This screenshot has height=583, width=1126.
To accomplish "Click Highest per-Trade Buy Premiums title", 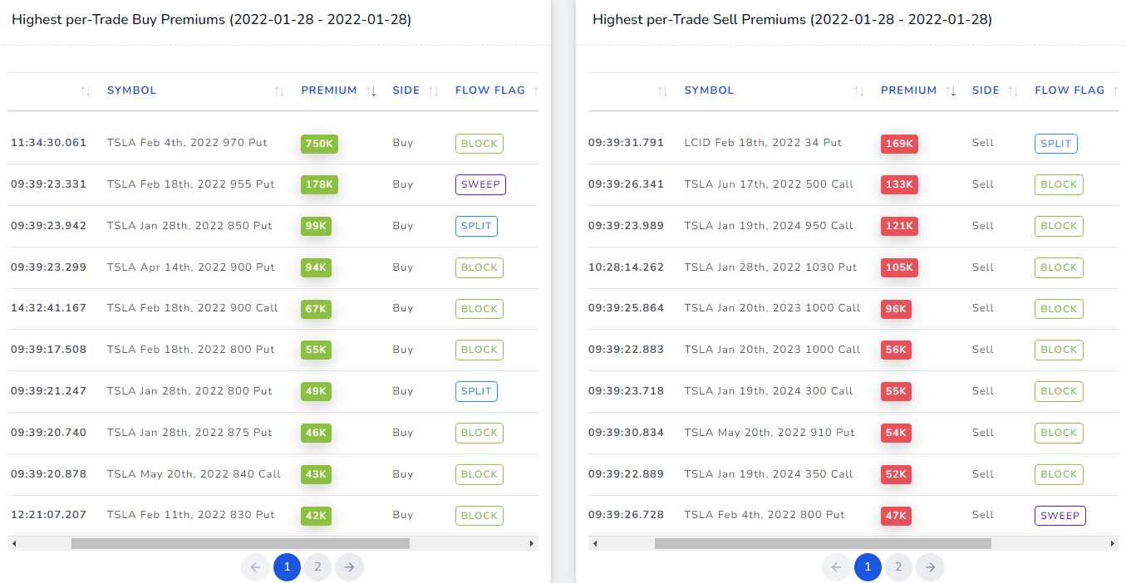I will (x=211, y=19).
